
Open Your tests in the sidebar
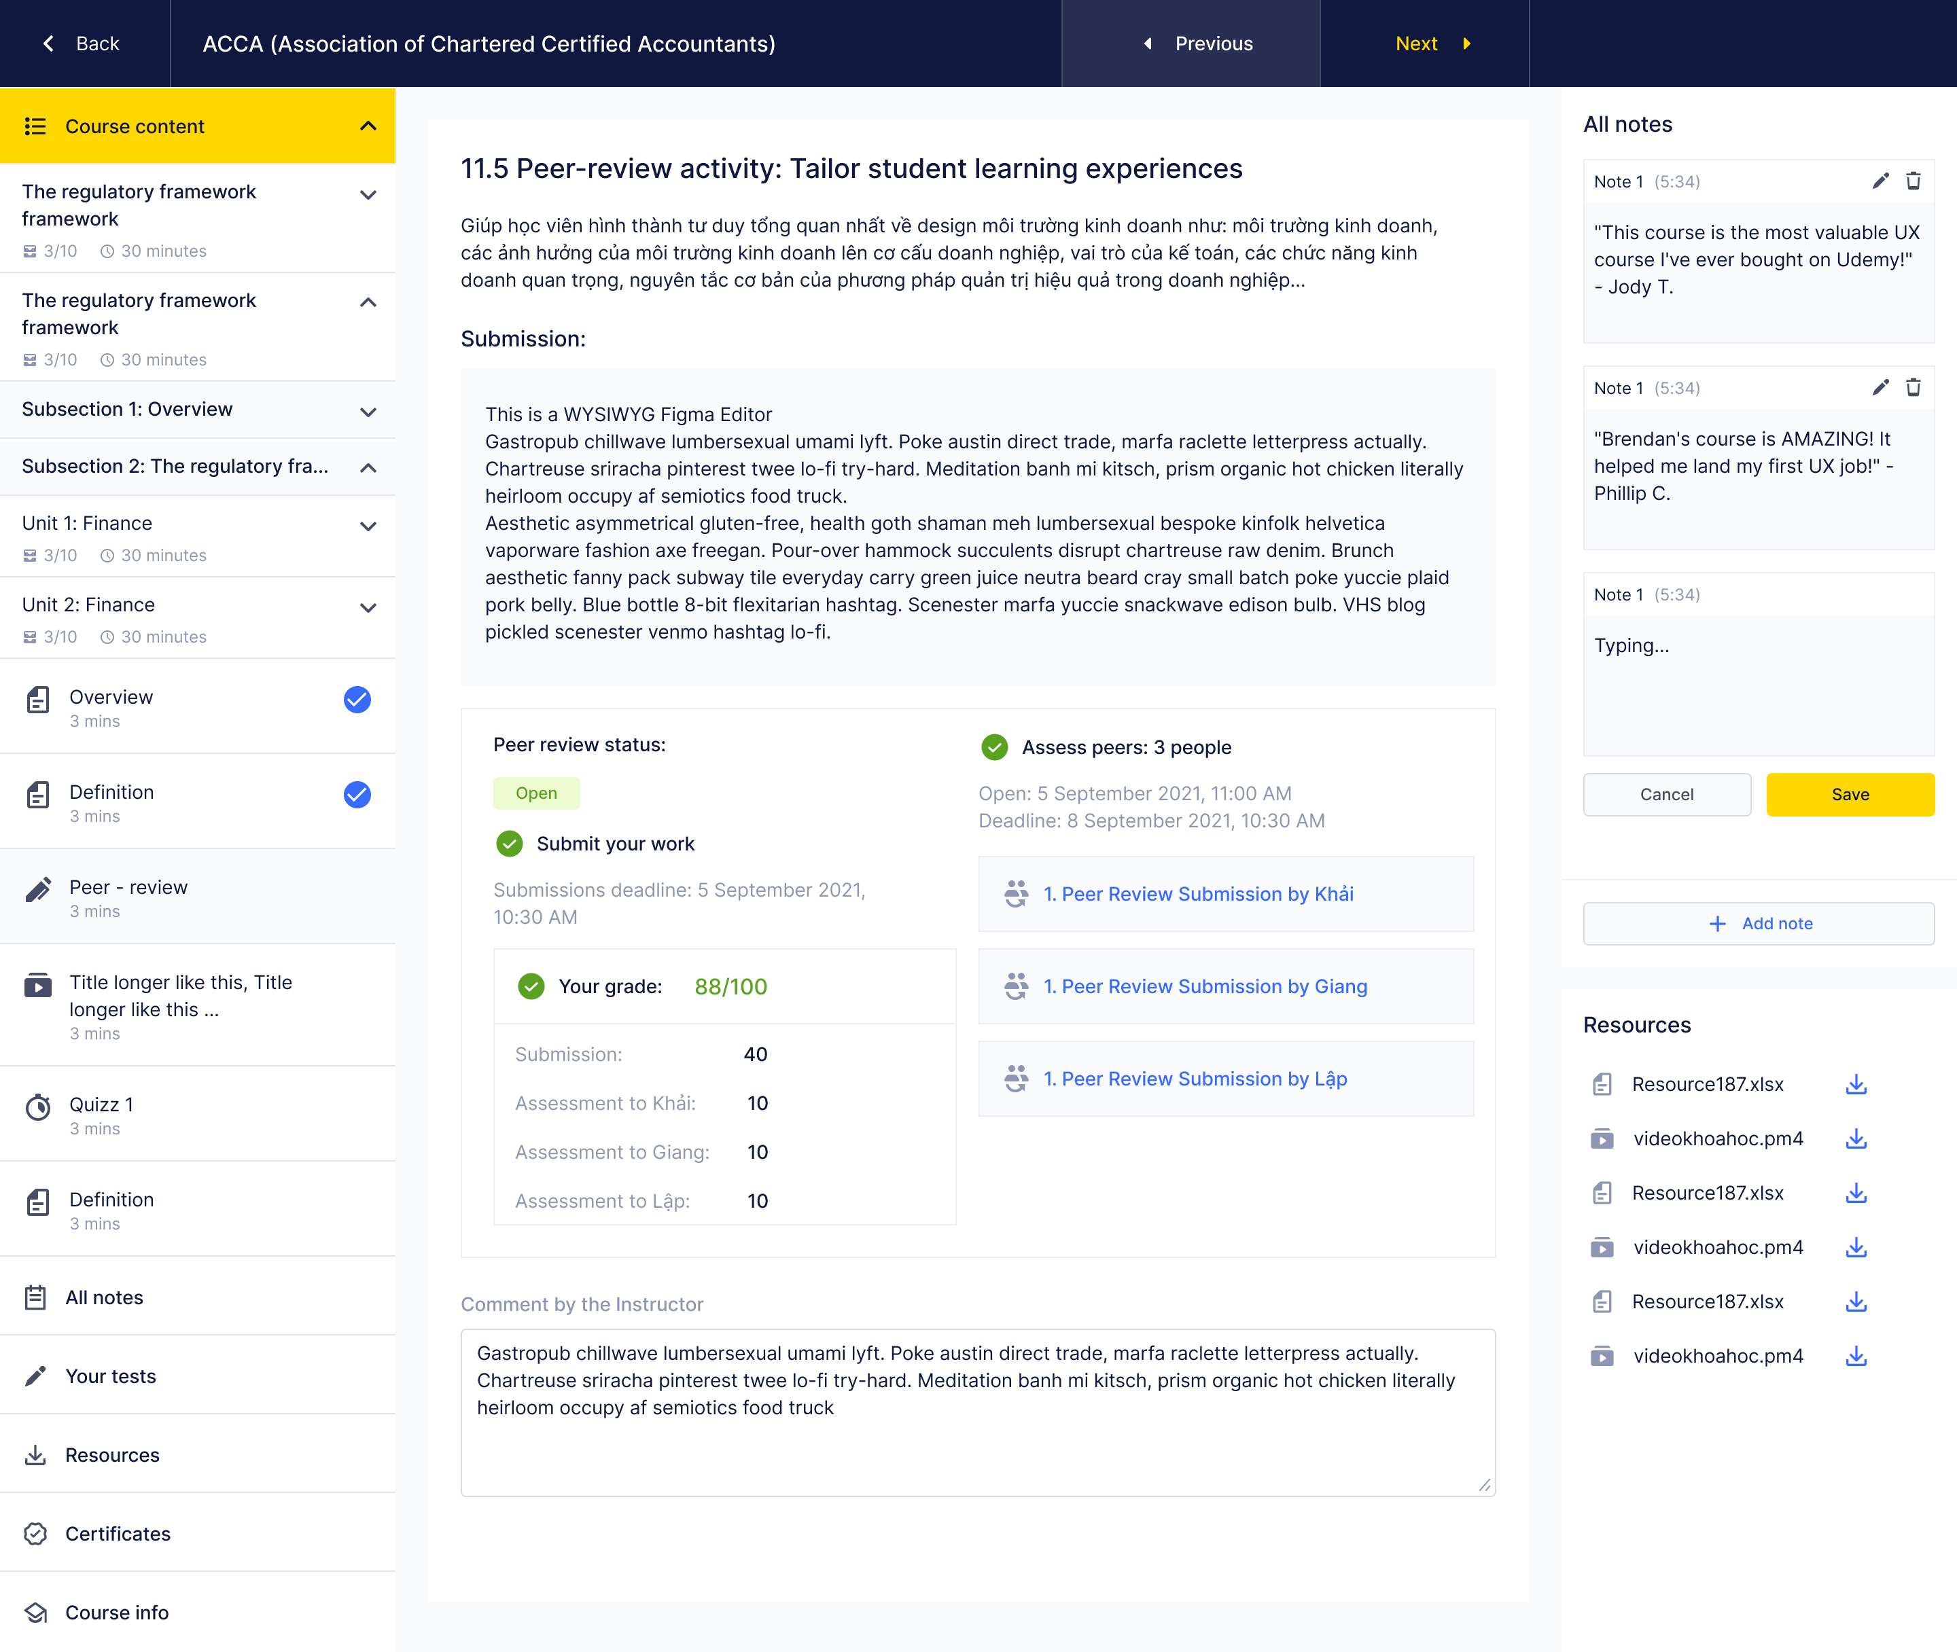tap(198, 1376)
